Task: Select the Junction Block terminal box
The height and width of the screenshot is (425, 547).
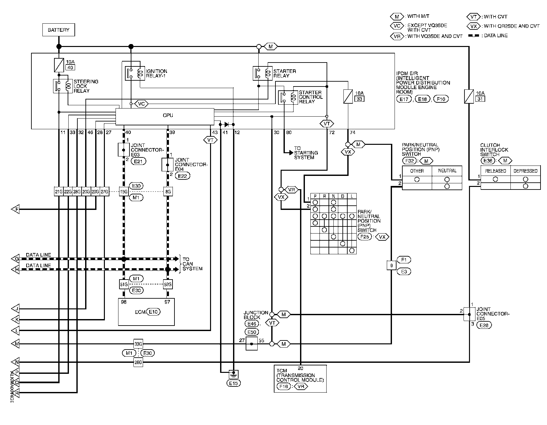Action: pos(251,344)
